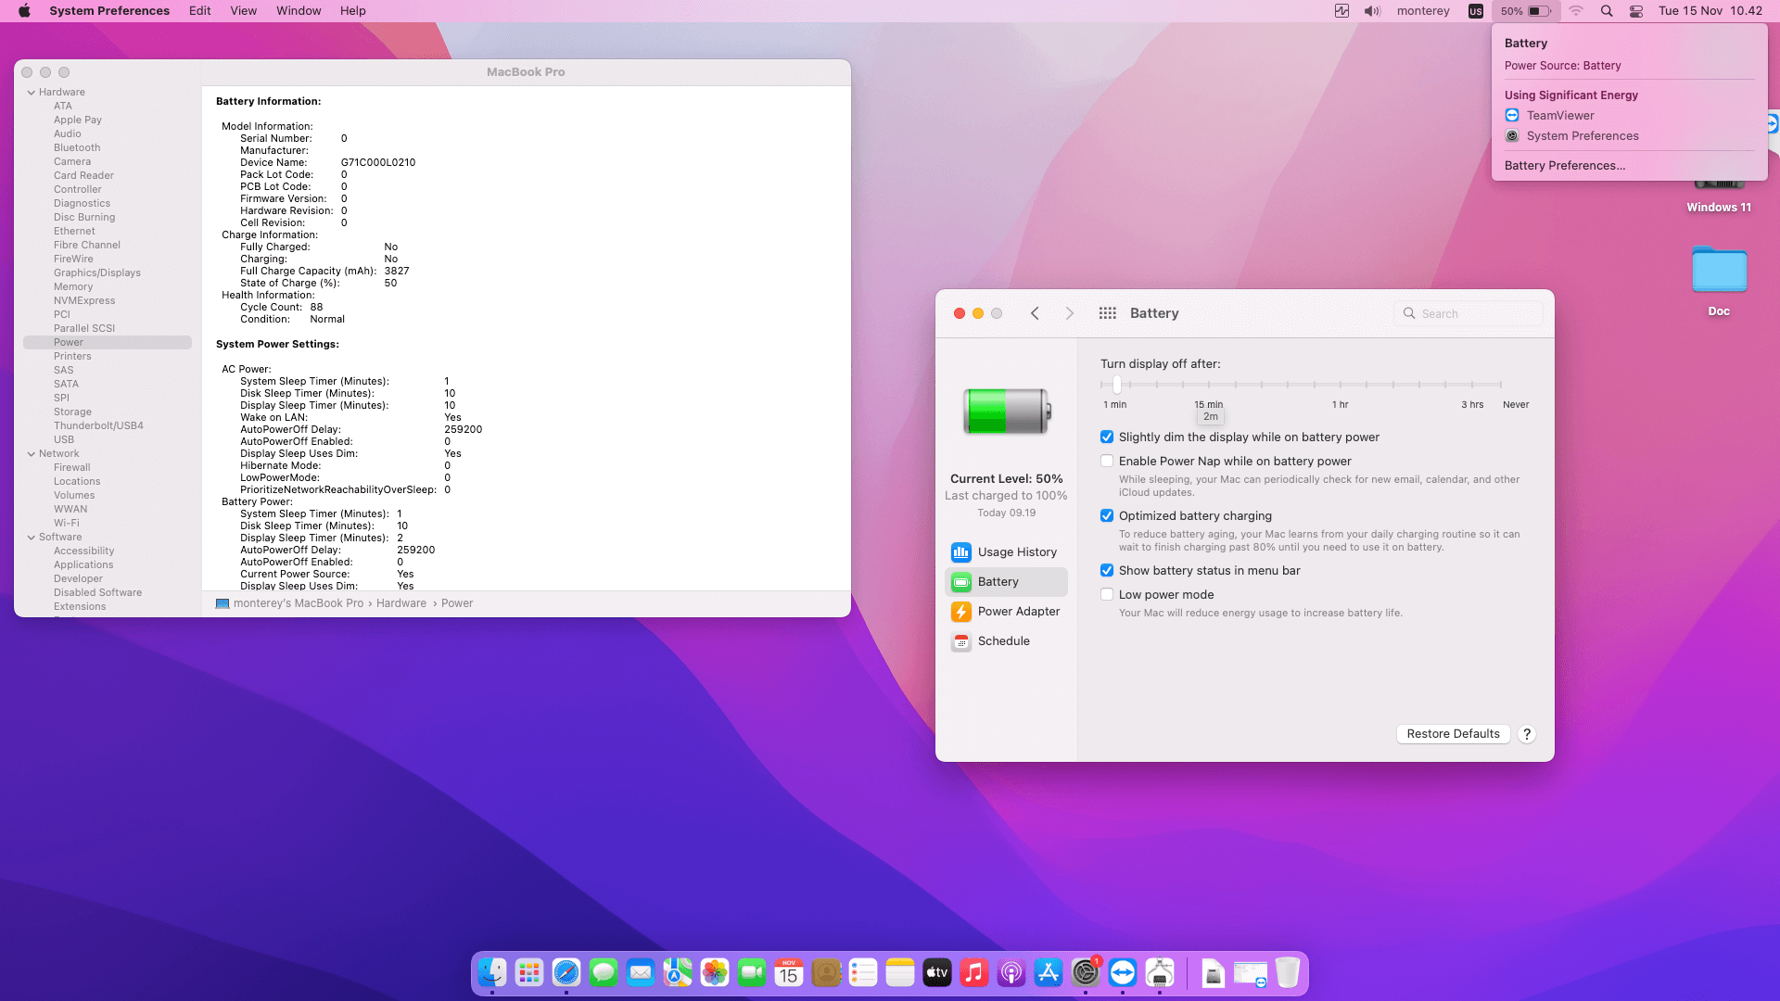1780x1001 pixels.
Task: Launch Apple TV from the Dock
Action: click(x=937, y=972)
